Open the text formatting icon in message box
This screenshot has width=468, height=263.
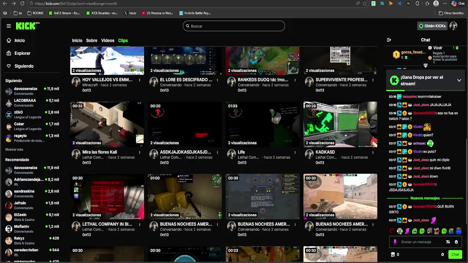448,242
